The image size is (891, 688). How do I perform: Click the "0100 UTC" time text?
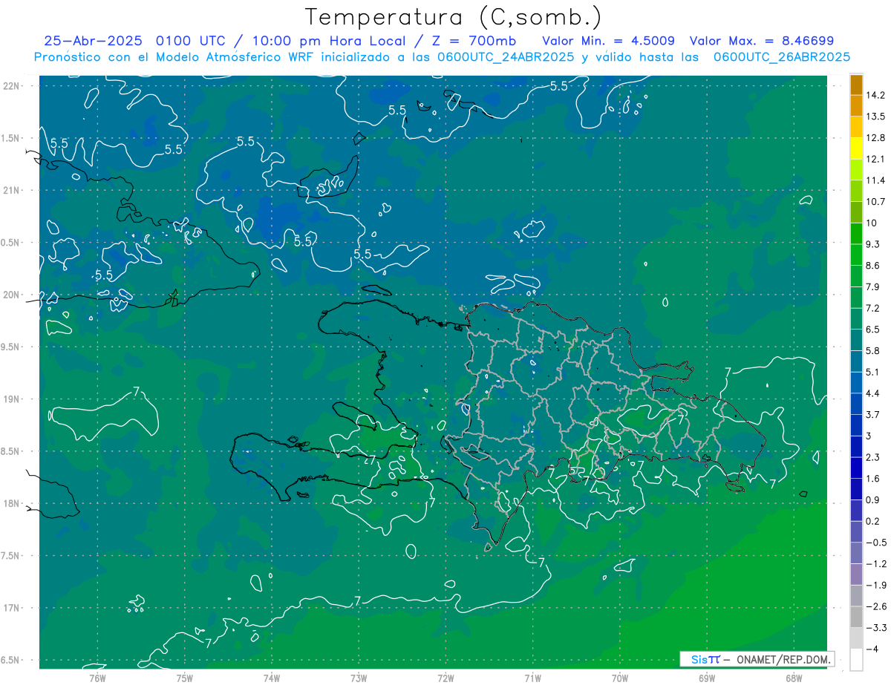192,41
